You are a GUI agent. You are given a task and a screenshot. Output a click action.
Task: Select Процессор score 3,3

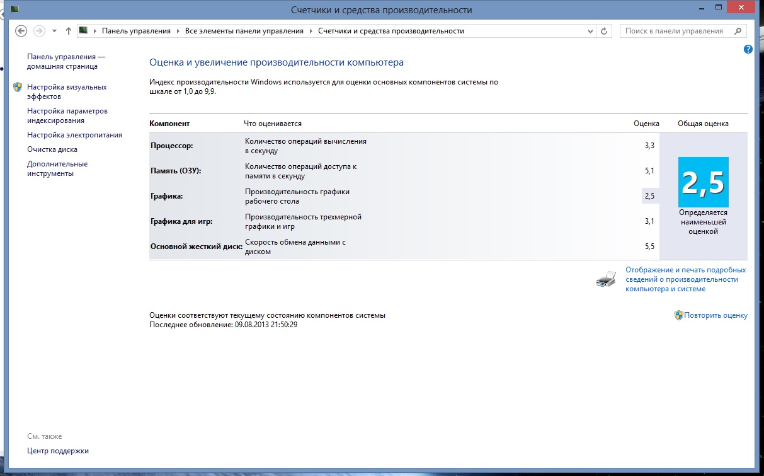click(x=649, y=146)
